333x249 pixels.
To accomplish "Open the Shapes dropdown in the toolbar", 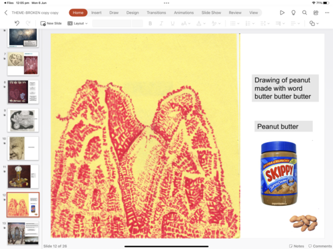I will pyautogui.click(x=314, y=23).
